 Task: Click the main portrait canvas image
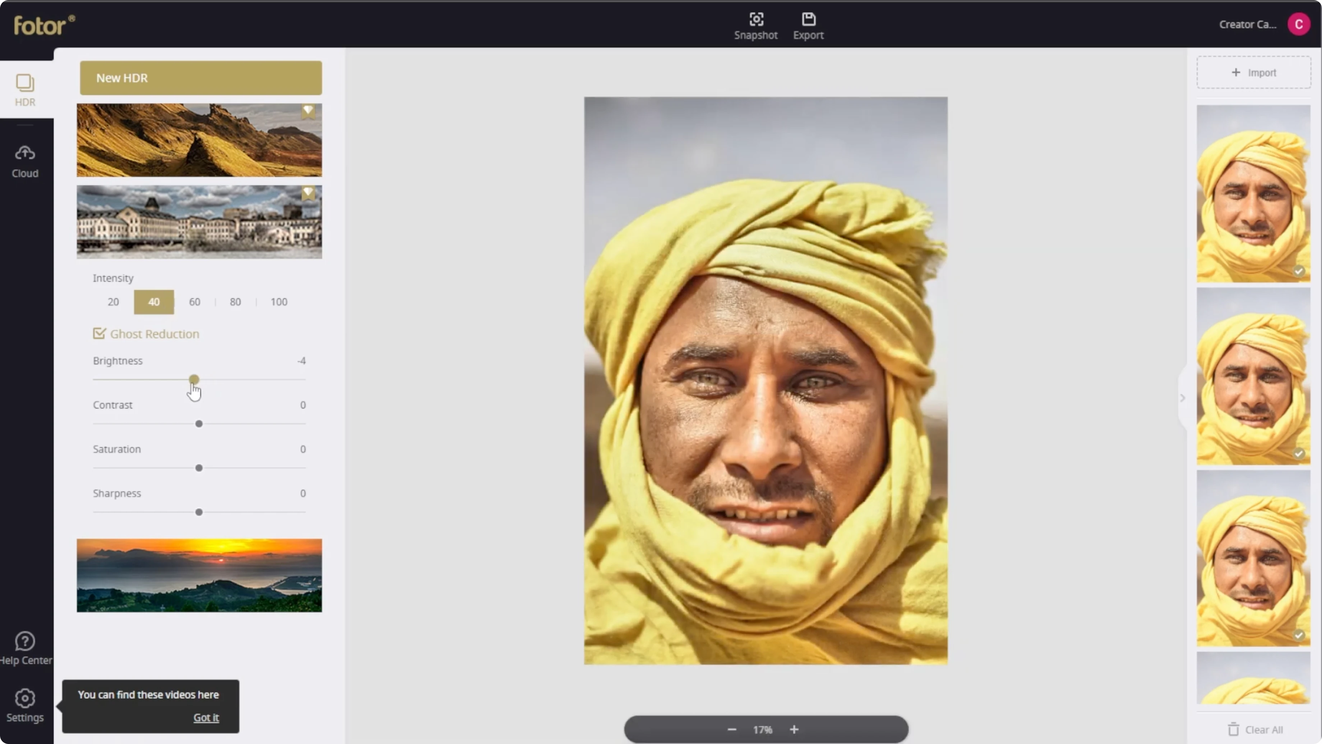pyautogui.click(x=766, y=381)
